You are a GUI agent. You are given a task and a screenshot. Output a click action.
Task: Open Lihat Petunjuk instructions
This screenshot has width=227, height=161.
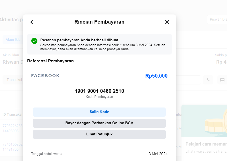coord(99,134)
